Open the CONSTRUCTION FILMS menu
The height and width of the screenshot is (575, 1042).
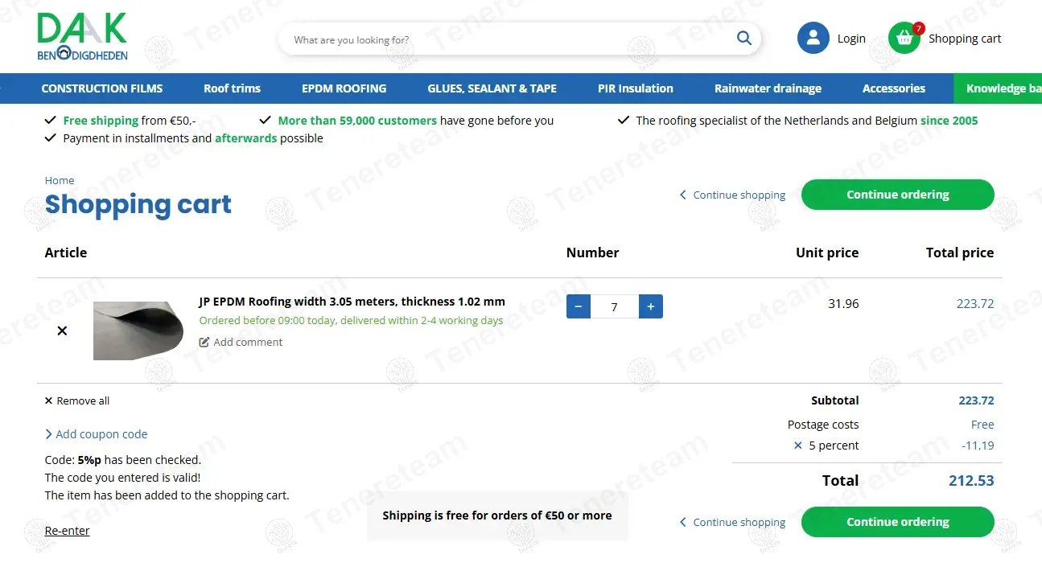click(102, 88)
